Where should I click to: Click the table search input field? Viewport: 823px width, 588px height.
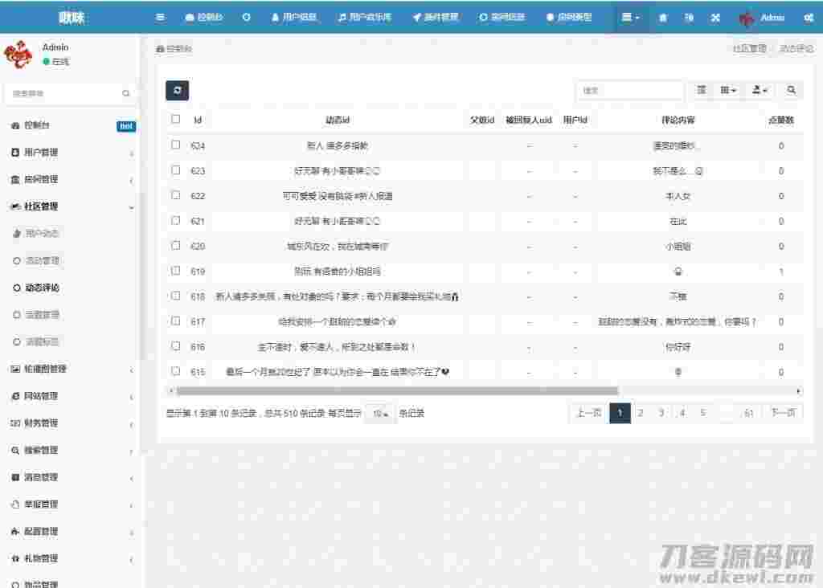click(630, 90)
